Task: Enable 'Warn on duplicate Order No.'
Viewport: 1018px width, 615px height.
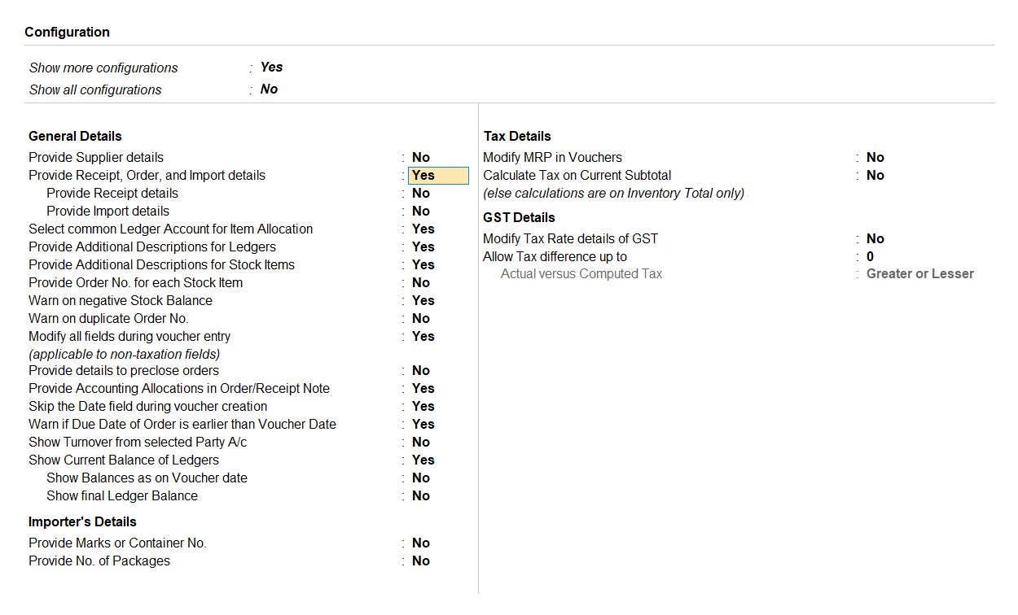Action: (x=420, y=319)
